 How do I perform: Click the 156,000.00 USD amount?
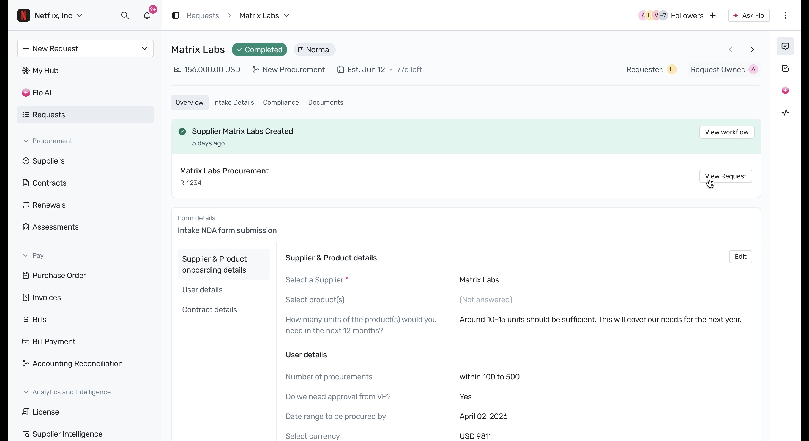point(212,69)
